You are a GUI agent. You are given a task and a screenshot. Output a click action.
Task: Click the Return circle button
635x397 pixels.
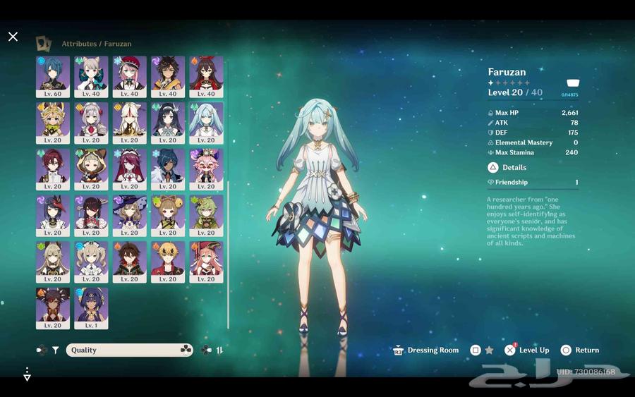point(579,350)
